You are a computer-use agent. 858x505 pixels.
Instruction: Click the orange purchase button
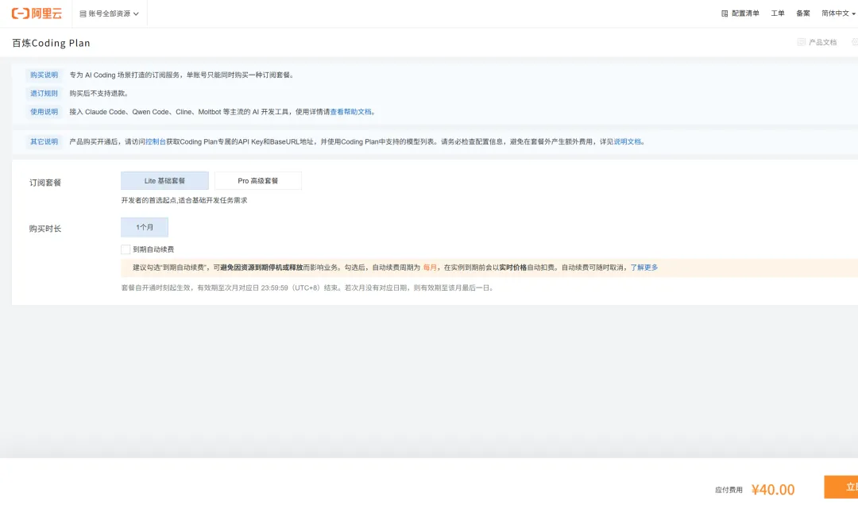pyautogui.click(x=841, y=487)
